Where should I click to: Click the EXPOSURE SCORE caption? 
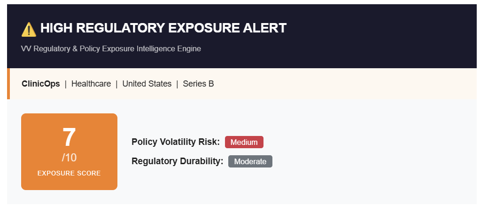[x=69, y=173]
